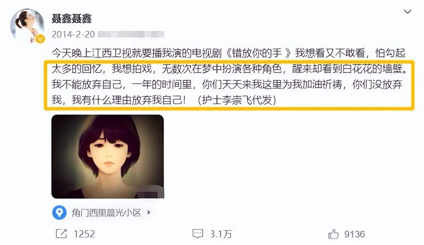Expand the arrow beside 角门西里晨光小区
Screen dimensions: 424x245
pos(148,212)
